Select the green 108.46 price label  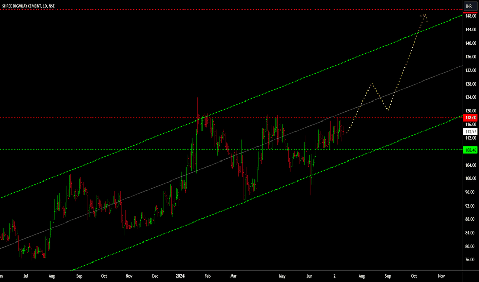point(470,150)
